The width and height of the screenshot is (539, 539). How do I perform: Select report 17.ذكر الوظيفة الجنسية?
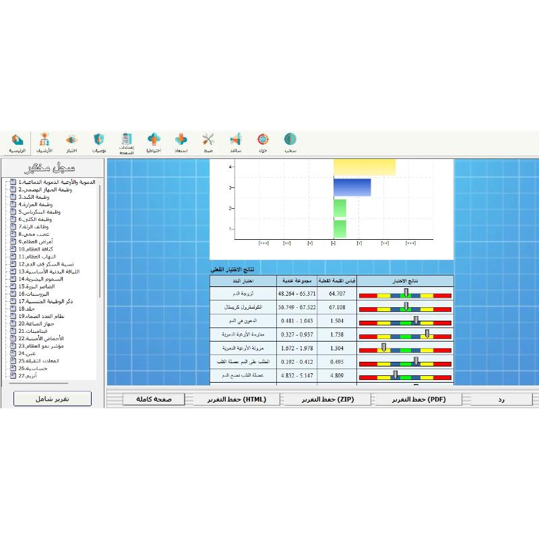point(46,301)
